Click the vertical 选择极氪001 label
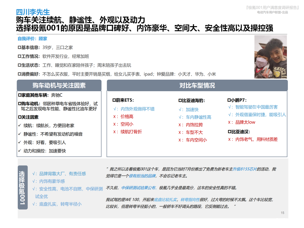This screenshot has height=228, width=304. (23, 187)
